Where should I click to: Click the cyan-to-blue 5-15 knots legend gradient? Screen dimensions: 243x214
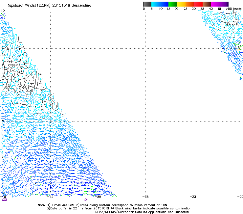160,4
